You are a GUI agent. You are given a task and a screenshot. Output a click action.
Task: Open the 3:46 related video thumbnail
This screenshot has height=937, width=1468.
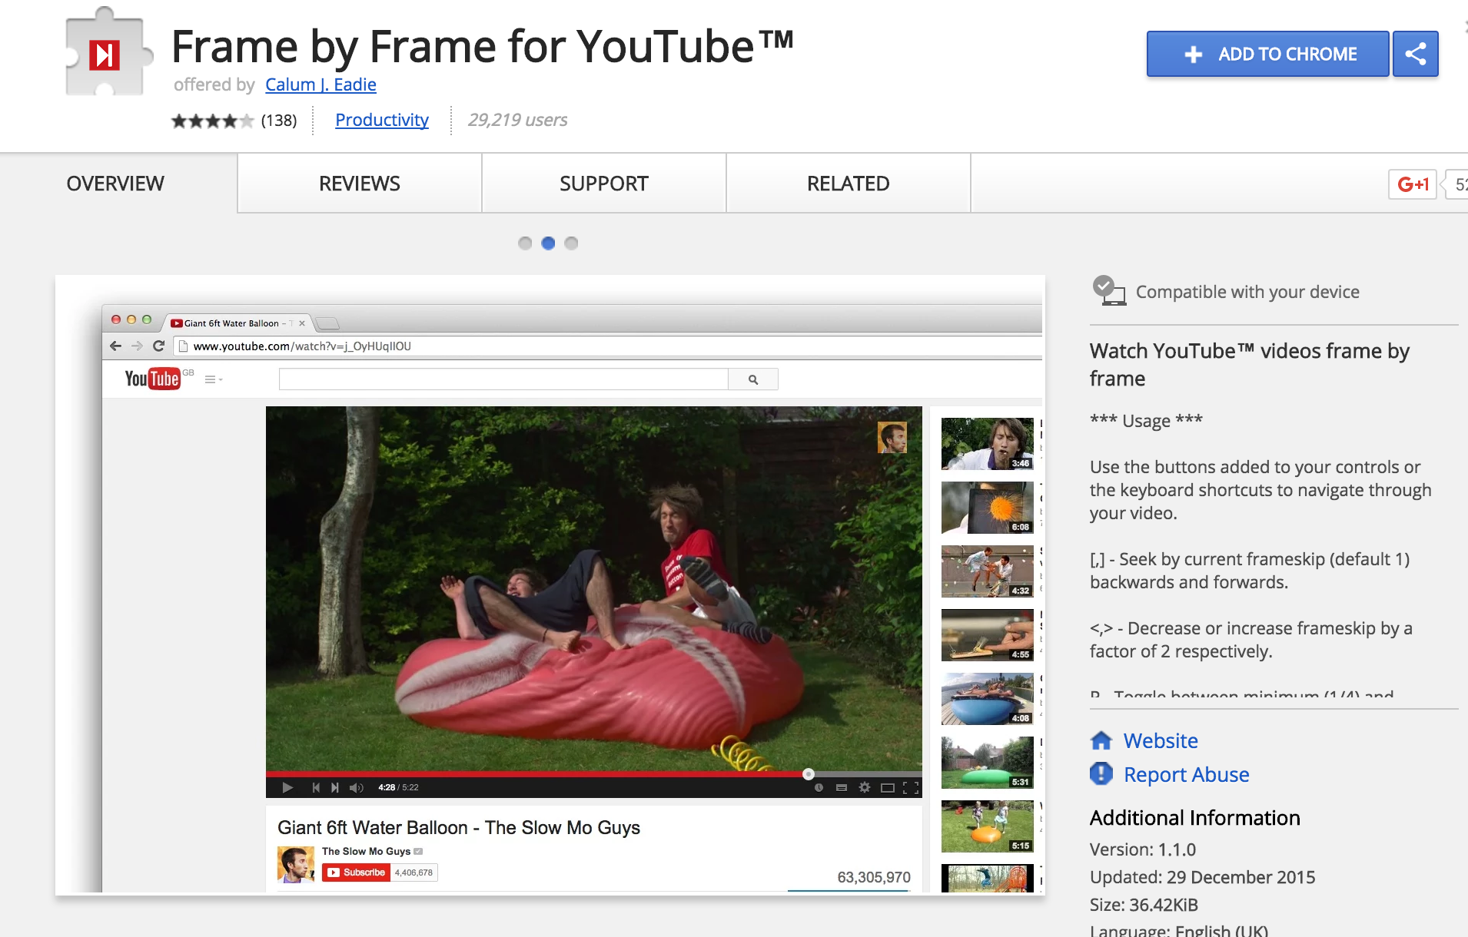[988, 444]
